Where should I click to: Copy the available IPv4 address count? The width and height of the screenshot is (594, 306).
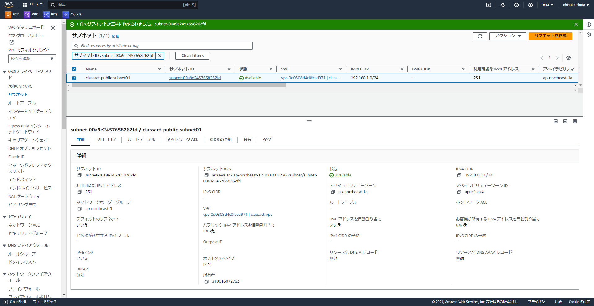pos(80,192)
